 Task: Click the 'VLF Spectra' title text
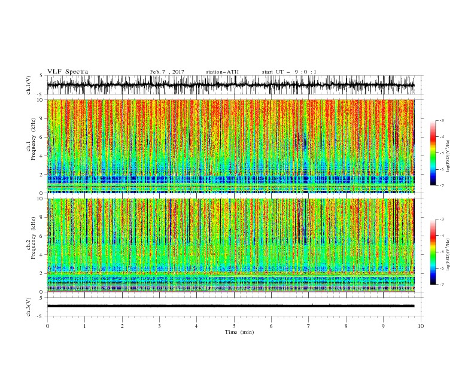click(68, 72)
